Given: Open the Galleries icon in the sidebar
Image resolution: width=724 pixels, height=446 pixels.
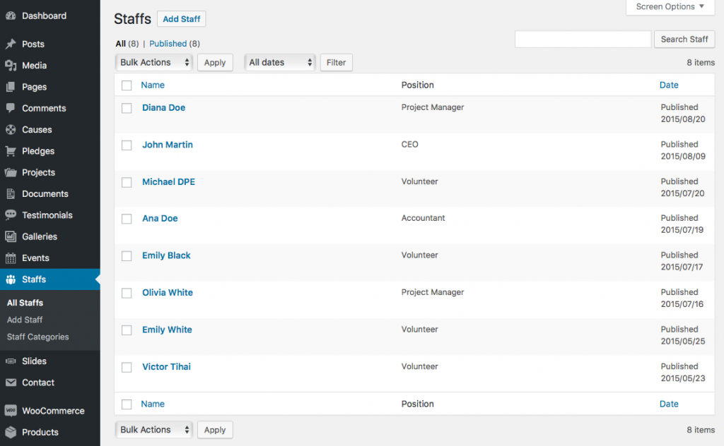Looking at the screenshot, I should pos(12,236).
